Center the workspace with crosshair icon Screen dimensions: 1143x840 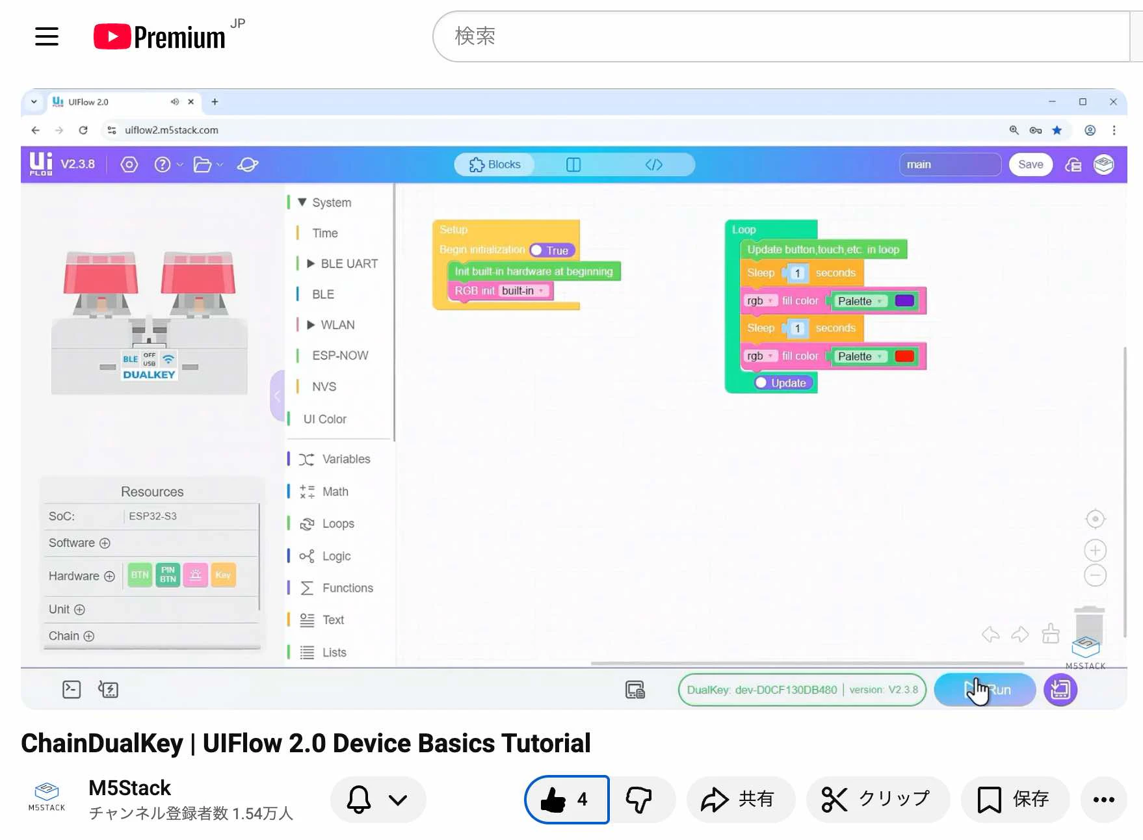point(1096,519)
